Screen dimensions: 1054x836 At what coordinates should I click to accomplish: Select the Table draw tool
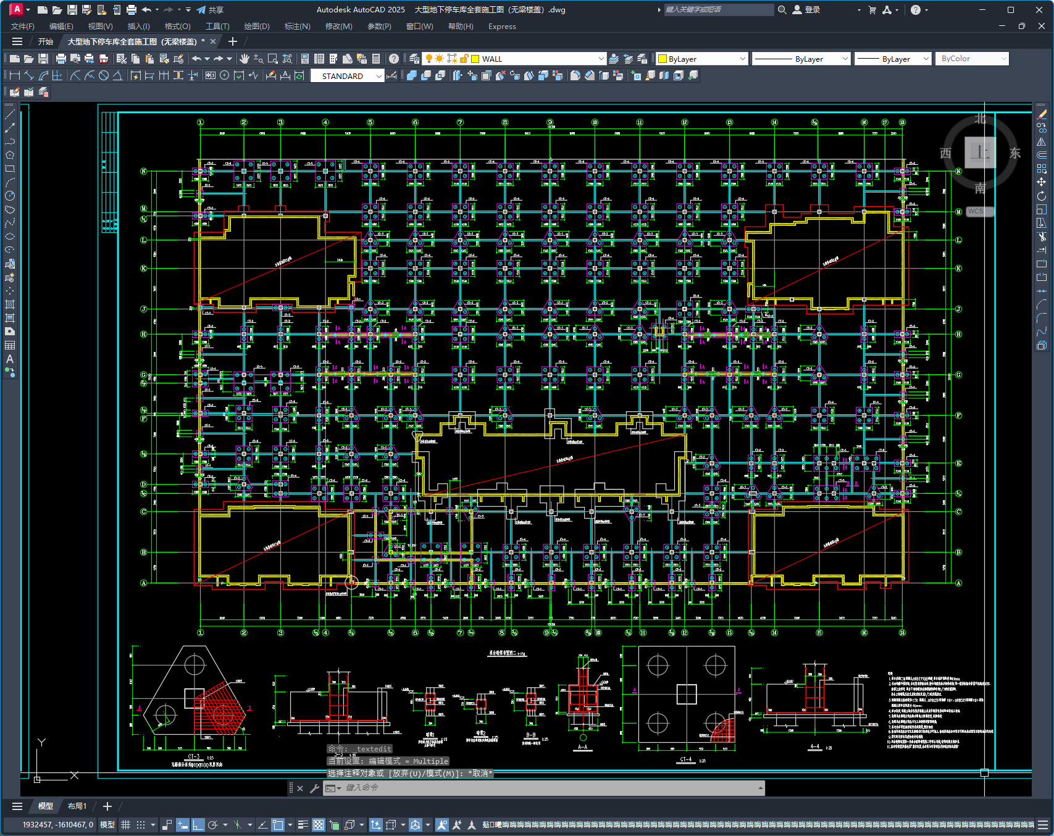pos(10,345)
